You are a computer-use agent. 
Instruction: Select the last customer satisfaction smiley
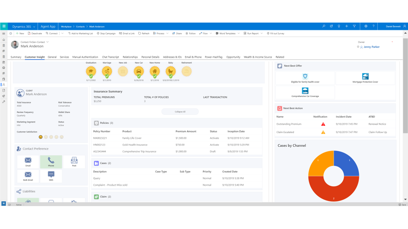pyautogui.click(x=62, y=137)
